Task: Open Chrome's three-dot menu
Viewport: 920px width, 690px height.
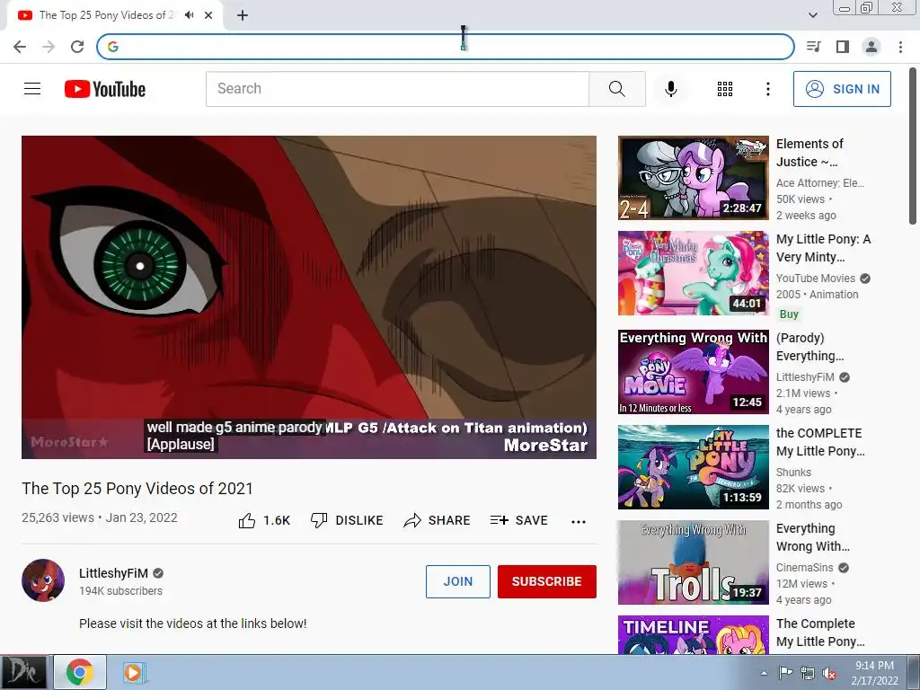Action: click(x=900, y=47)
